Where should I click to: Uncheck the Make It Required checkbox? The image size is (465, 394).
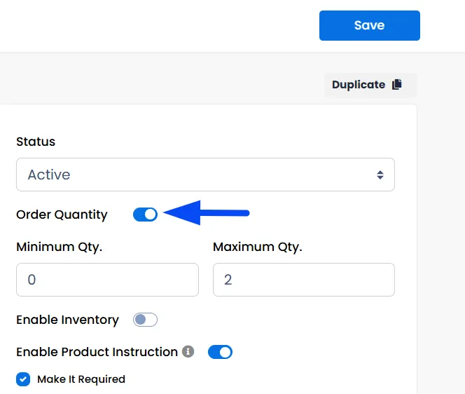(x=23, y=379)
